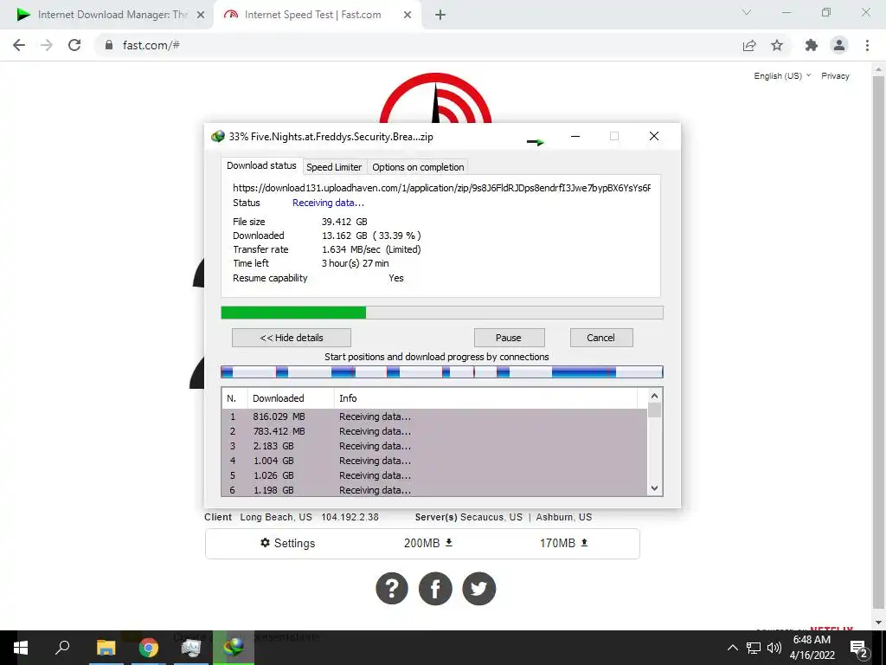The width and height of the screenshot is (886, 665).
Task: Click connections list scroll up arrow
Action: click(654, 396)
